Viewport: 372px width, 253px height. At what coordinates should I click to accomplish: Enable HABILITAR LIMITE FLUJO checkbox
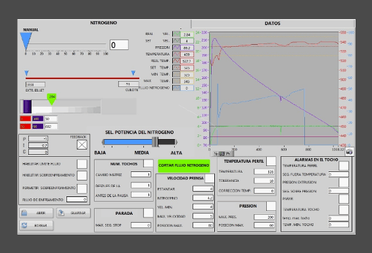[82, 164]
